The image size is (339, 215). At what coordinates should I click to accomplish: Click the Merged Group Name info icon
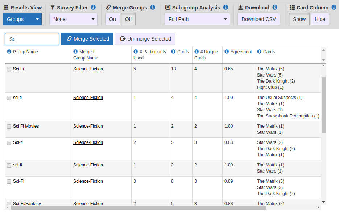(x=75, y=51)
